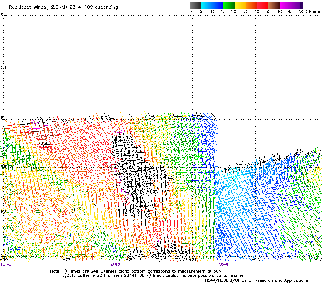Click the longitude label '-24'
Viewport: 322px width, 283px height.
point(130,259)
